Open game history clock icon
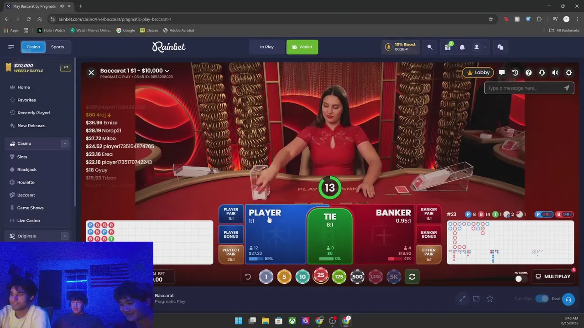The height and width of the screenshot is (328, 584). pyautogui.click(x=515, y=72)
